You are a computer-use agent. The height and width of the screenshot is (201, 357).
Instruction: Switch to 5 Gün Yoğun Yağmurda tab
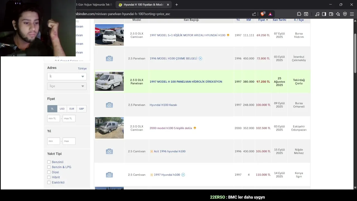pos(94,5)
